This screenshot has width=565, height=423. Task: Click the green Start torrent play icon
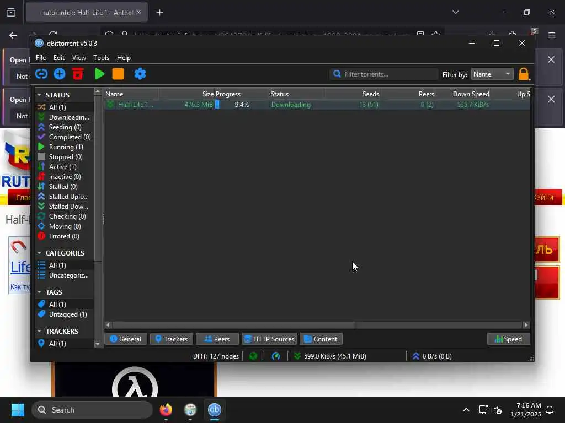pos(99,74)
